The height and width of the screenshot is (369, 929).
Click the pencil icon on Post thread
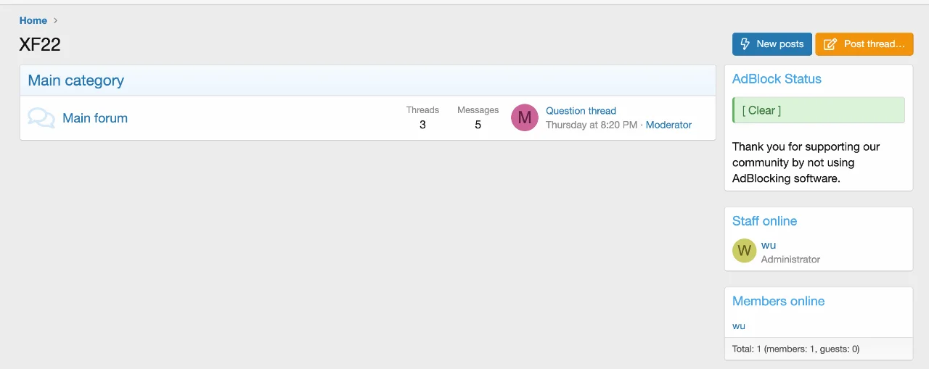(x=831, y=44)
